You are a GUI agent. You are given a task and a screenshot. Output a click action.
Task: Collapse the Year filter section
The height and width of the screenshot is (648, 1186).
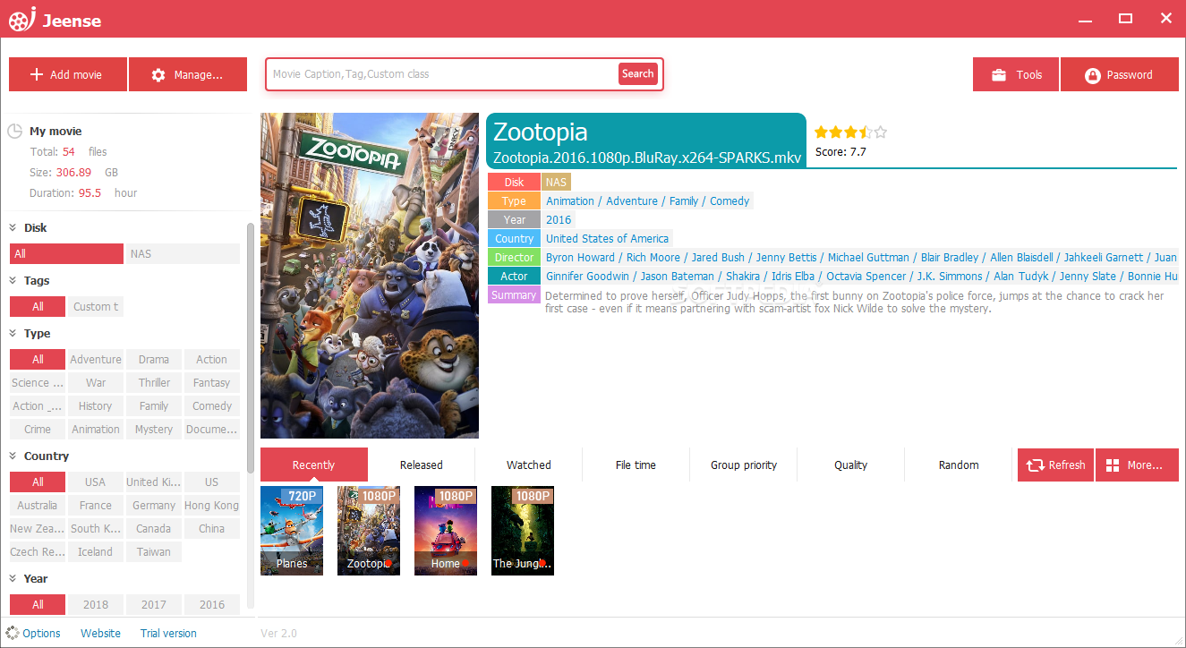[13, 578]
